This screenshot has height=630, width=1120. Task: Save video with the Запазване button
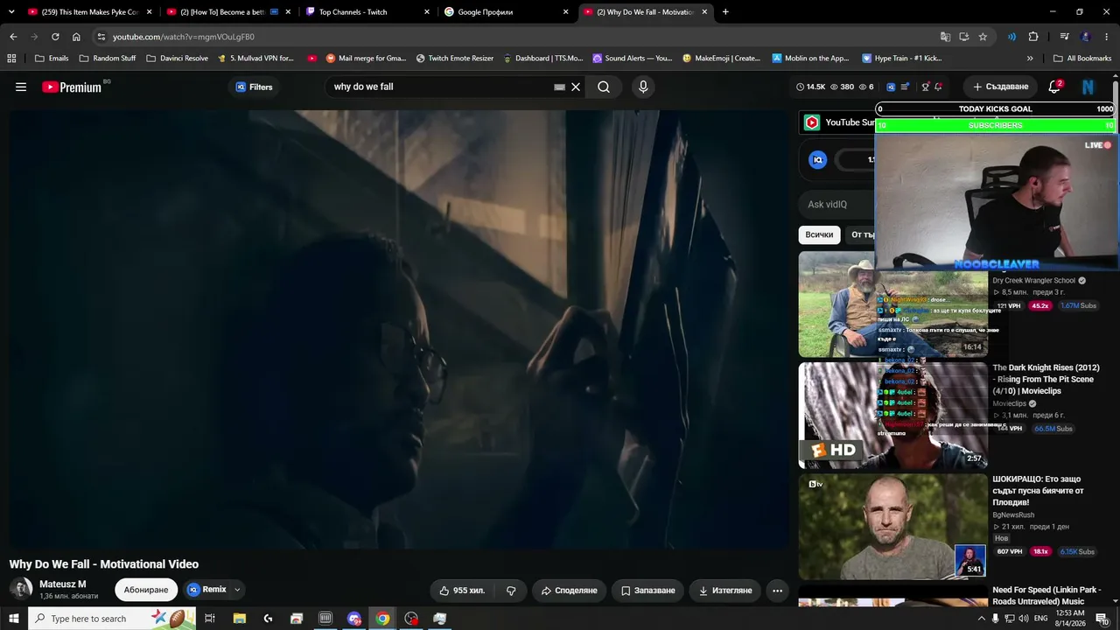(x=648, y=591)
